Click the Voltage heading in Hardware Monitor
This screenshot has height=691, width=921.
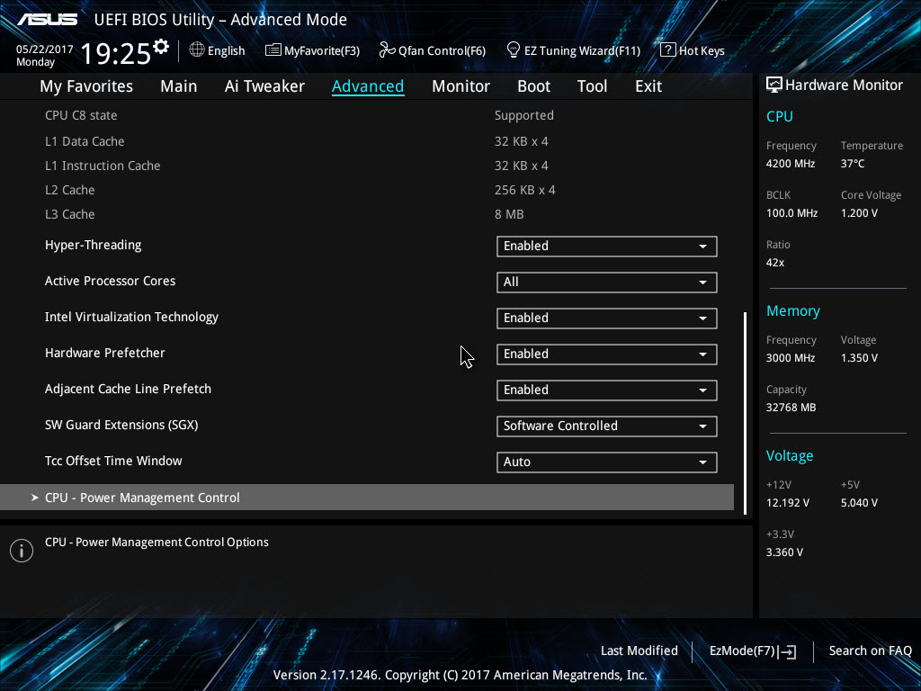click(790, 456)
